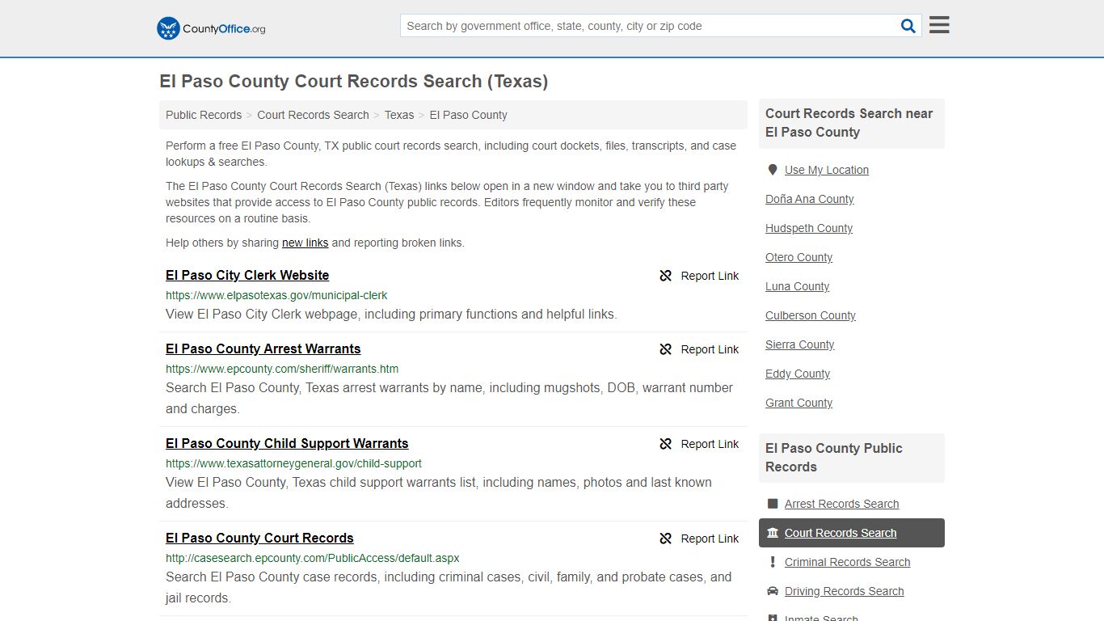Report Link for Child Support Warrants
Viewport: 1104px width, 621px height.
710,444
